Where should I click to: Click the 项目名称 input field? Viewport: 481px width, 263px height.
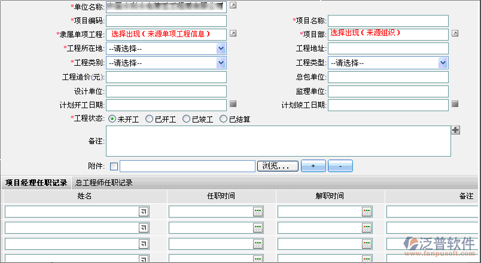coord(388,21)
